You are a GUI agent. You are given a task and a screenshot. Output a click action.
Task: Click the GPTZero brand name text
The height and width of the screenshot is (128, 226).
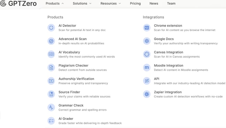click(22, 4)
